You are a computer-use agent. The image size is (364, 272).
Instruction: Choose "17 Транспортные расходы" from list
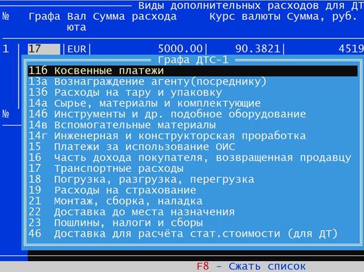pos(193,169)
